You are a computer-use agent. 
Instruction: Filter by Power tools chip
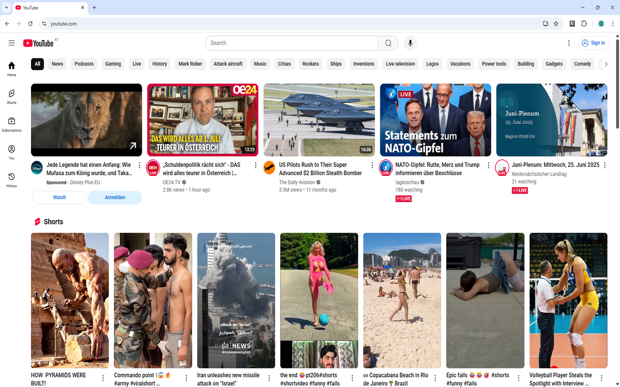[x=494, y=64]
